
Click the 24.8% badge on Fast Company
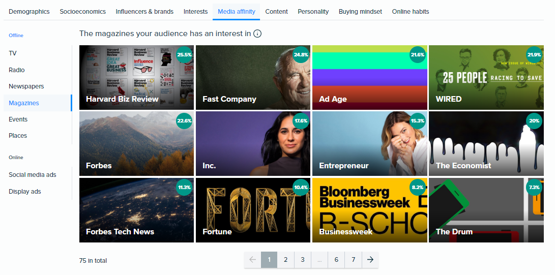click(x=301, y=55)
